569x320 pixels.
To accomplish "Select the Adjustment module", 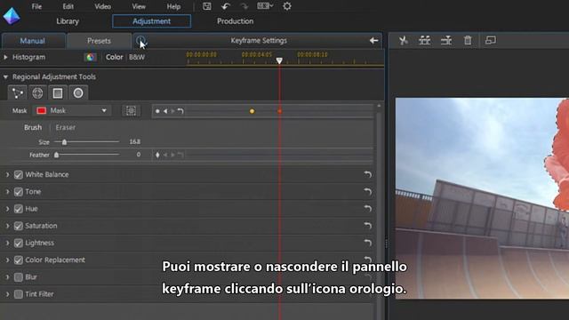I will (x=152, y=21).
